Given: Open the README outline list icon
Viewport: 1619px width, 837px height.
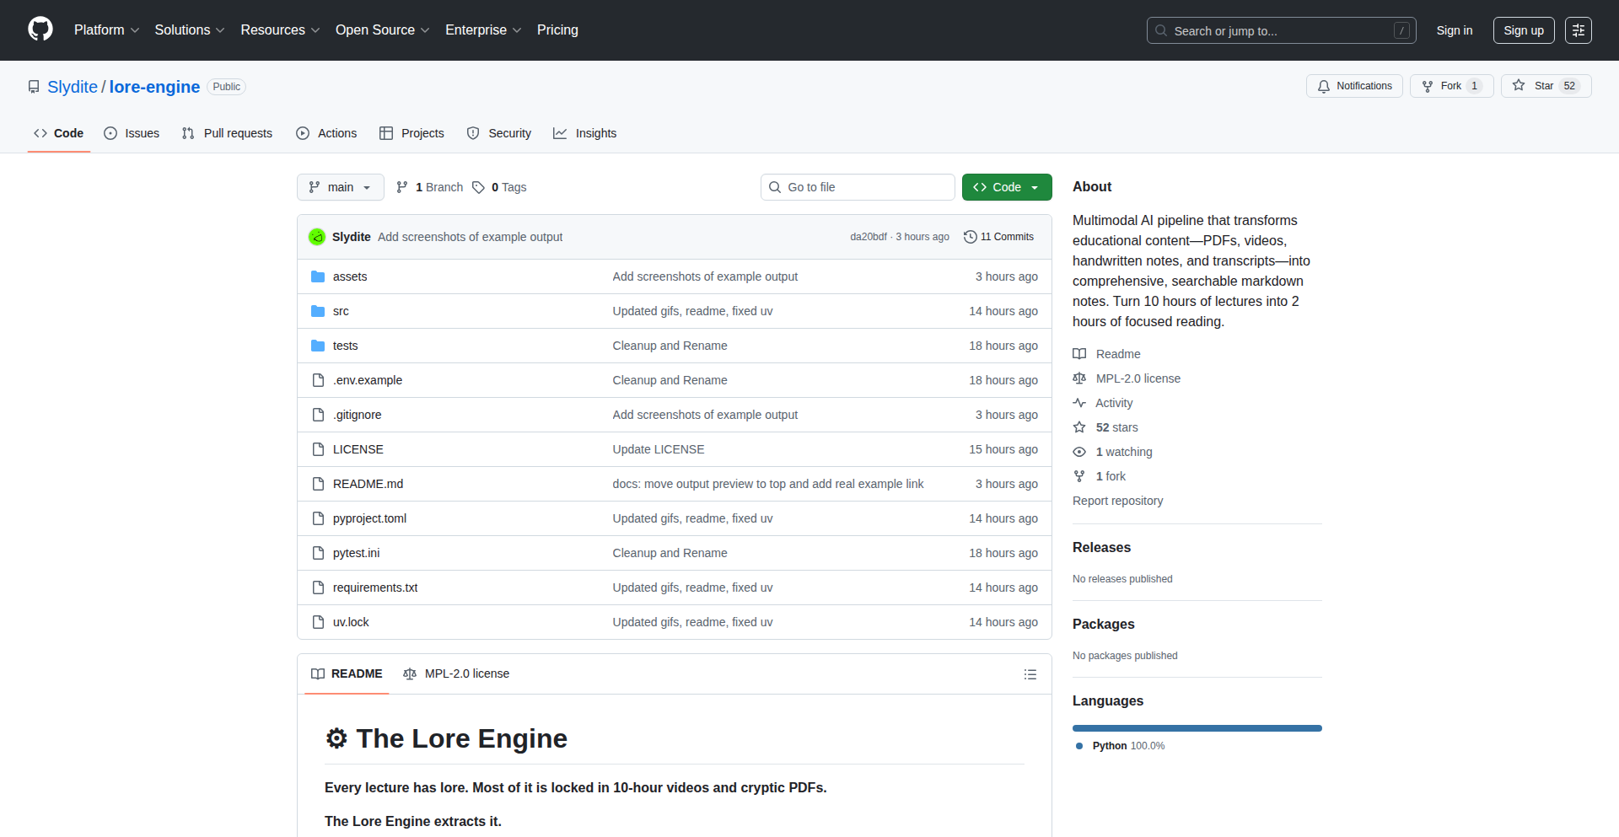Looking at the screenshot, I should click(1030, 674).
